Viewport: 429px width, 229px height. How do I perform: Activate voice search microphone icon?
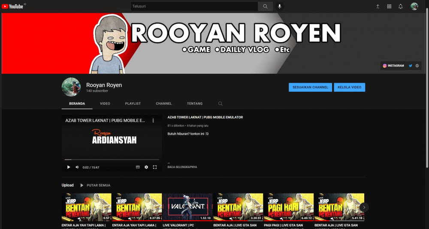[x=279, y=6]
